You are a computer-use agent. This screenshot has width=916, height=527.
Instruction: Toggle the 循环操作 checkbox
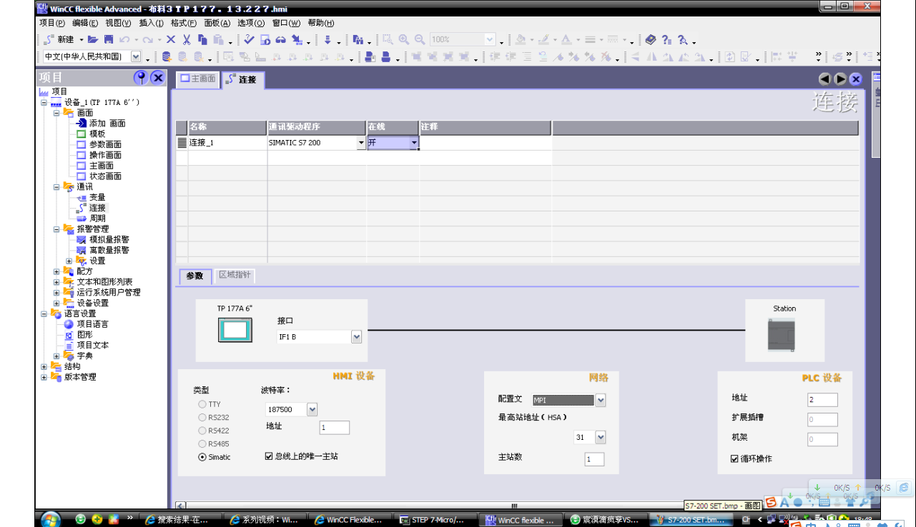tap(734, 458)
